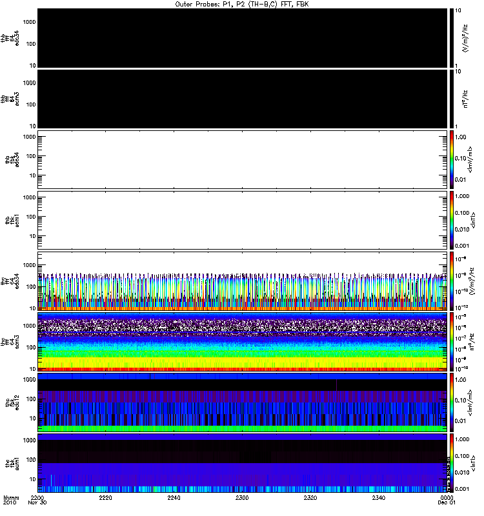This screenshot has width=484, height=516.
Task: Click the 0.010 color scale value of thc fbk scm1
Action: click(x=462, y=473)
